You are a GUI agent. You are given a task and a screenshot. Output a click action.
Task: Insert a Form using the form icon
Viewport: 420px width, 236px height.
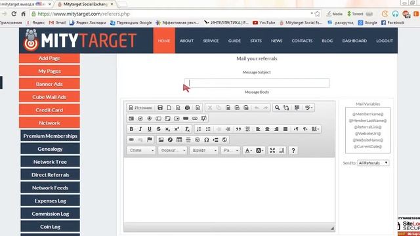[131, 118]
